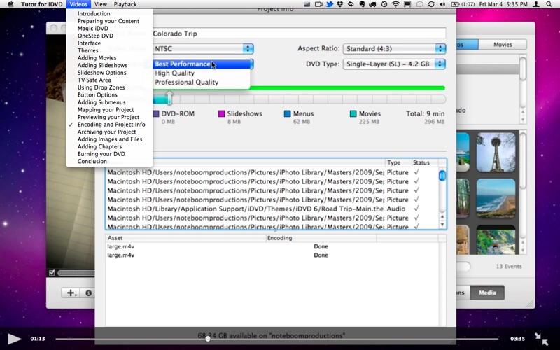Click the plus add button in iDVD
This screenshot has width=560, height=350.
71,293
